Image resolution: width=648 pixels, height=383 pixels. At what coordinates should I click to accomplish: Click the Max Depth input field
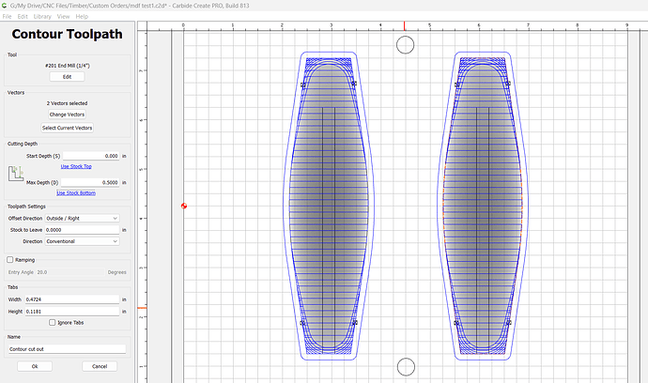pyautogui.click(x=90, y=183)
